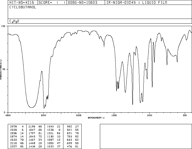Click the CYCLOBUTANOL compound name
The image size is (192, 149).
(23, 7)
